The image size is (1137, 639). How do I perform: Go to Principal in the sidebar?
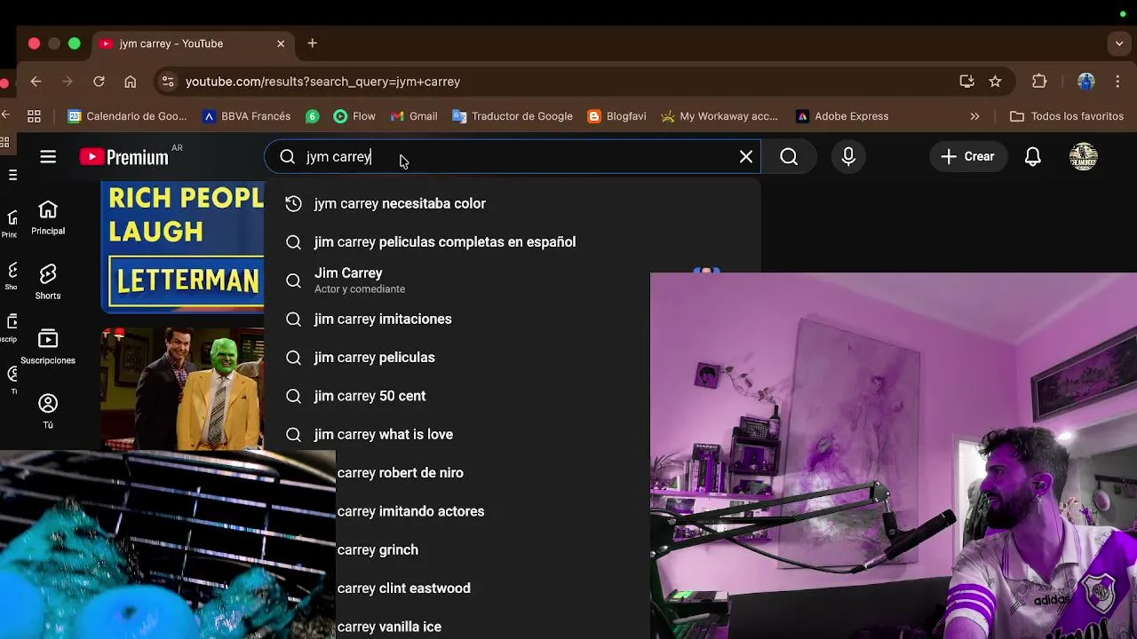tap(48, 217)
